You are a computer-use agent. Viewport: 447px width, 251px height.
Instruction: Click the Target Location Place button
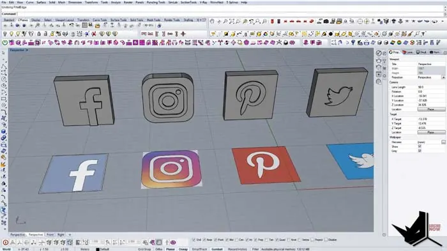pos(431,132)
